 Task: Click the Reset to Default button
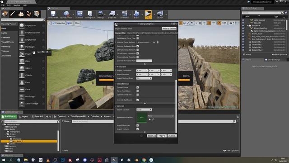click(169, 29)
